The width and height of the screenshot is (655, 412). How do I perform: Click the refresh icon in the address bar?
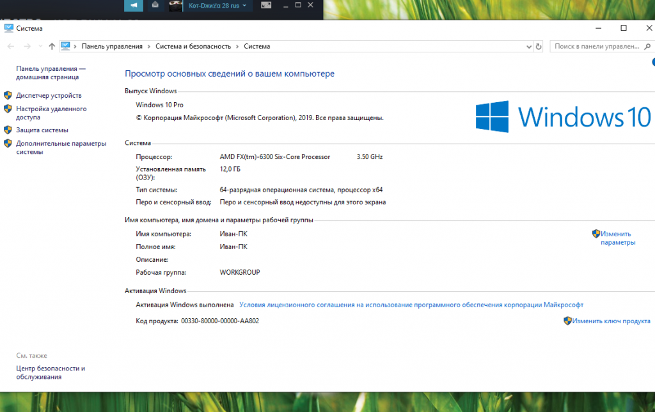click(539, 47)
